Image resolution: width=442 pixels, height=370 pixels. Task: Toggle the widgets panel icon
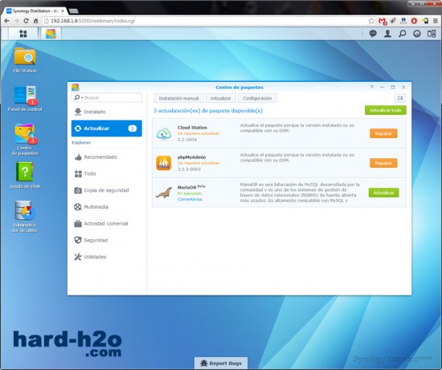pyautogui.click(x=432, y=34)
